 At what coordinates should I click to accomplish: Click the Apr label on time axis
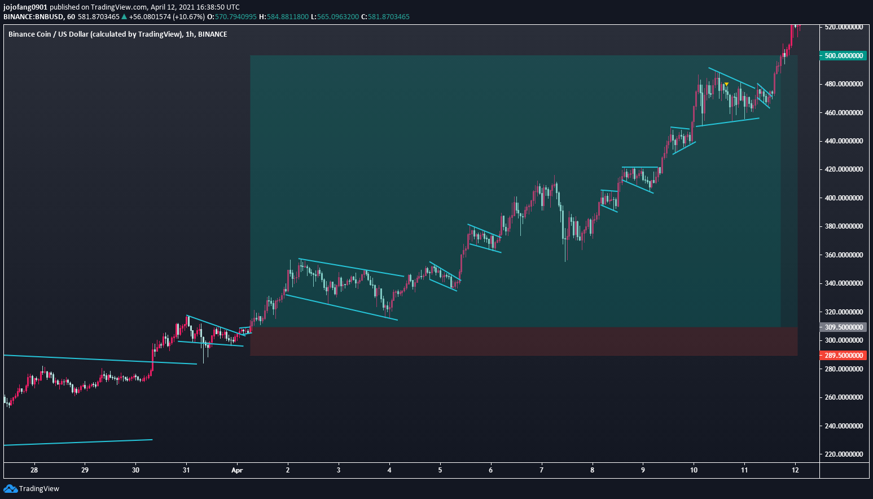pos(237,470)
